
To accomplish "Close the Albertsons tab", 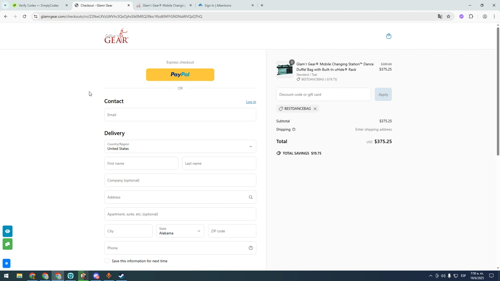I will coord(252,5).
